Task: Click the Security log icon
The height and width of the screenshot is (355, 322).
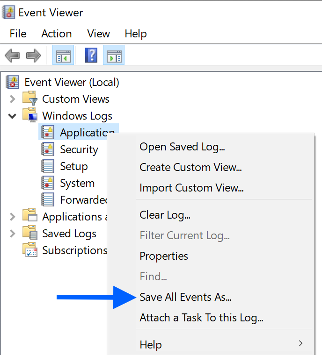Action: tap(48, 149)
